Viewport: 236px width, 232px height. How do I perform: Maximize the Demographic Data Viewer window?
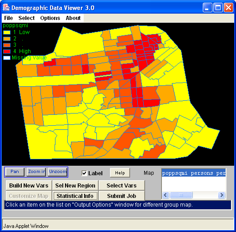point(218,8)
